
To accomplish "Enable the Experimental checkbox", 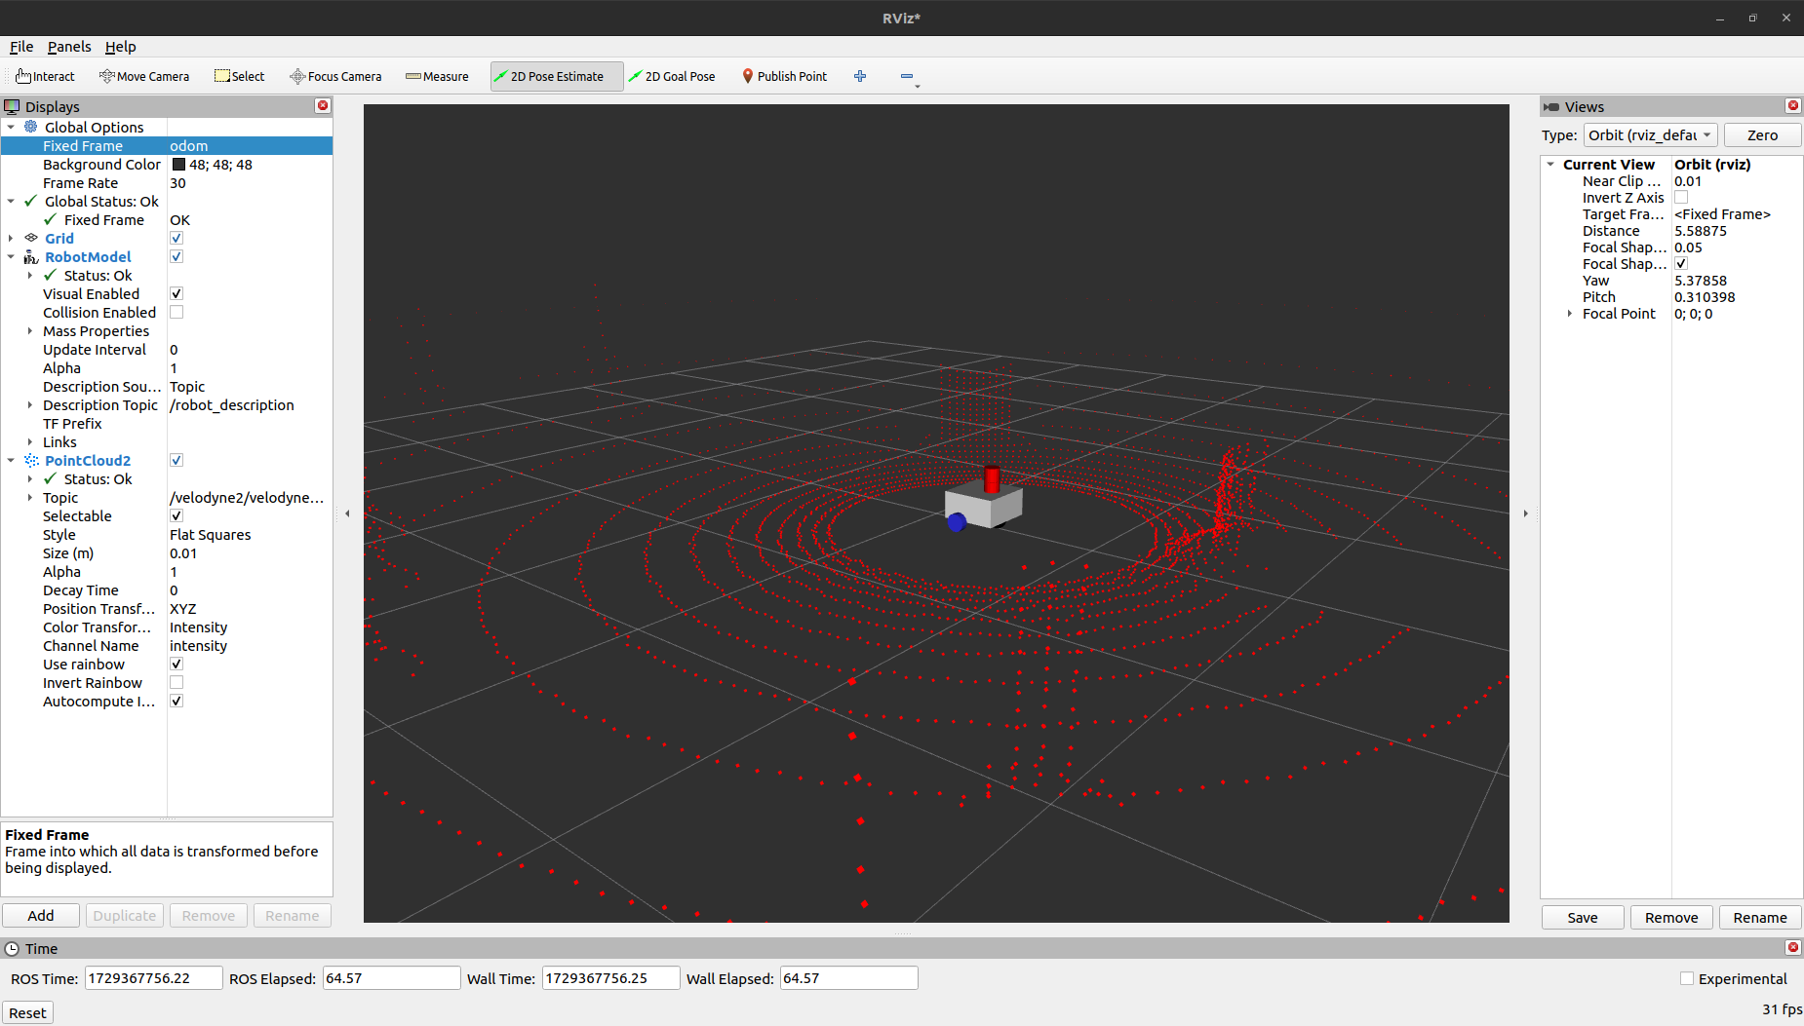I will pos(1687,978).
